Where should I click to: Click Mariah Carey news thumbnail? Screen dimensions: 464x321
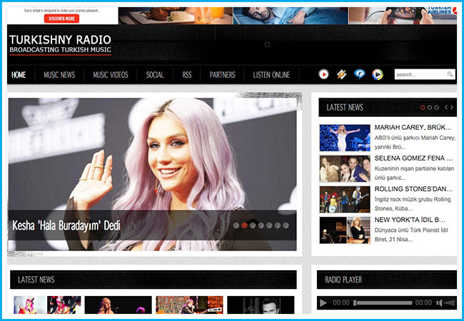(345, 138)
